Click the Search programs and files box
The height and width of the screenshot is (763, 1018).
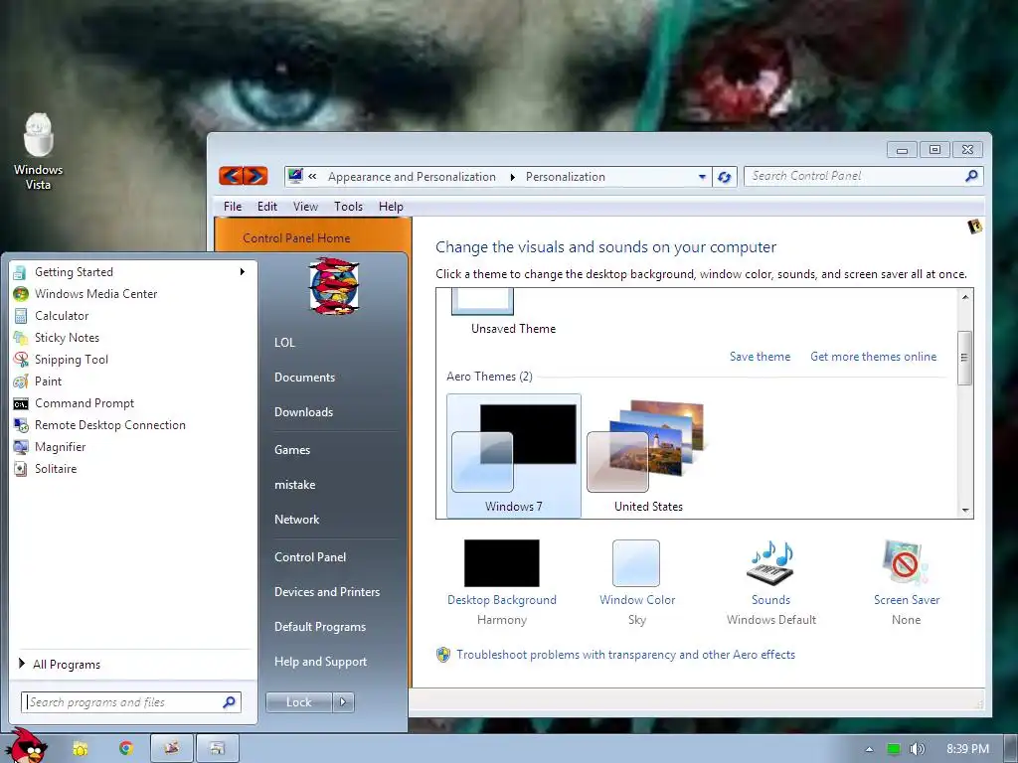click(x=131, y=702)
